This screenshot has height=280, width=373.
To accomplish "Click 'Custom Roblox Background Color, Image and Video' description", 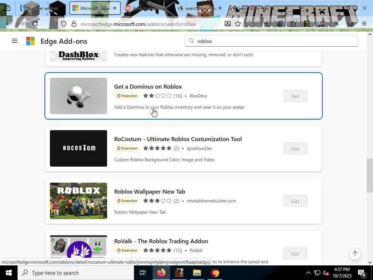I will click(x=164, y=160).
